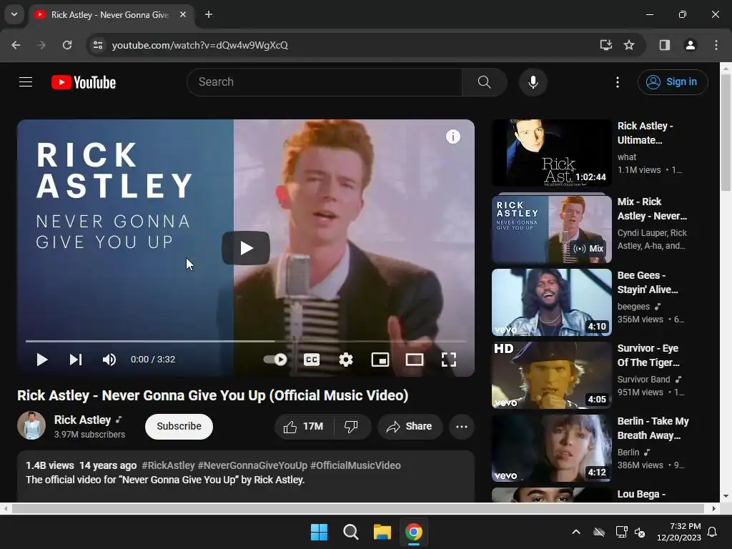Open Rick Astley channel avatar
Screen dimensions: 732x549
31,425
